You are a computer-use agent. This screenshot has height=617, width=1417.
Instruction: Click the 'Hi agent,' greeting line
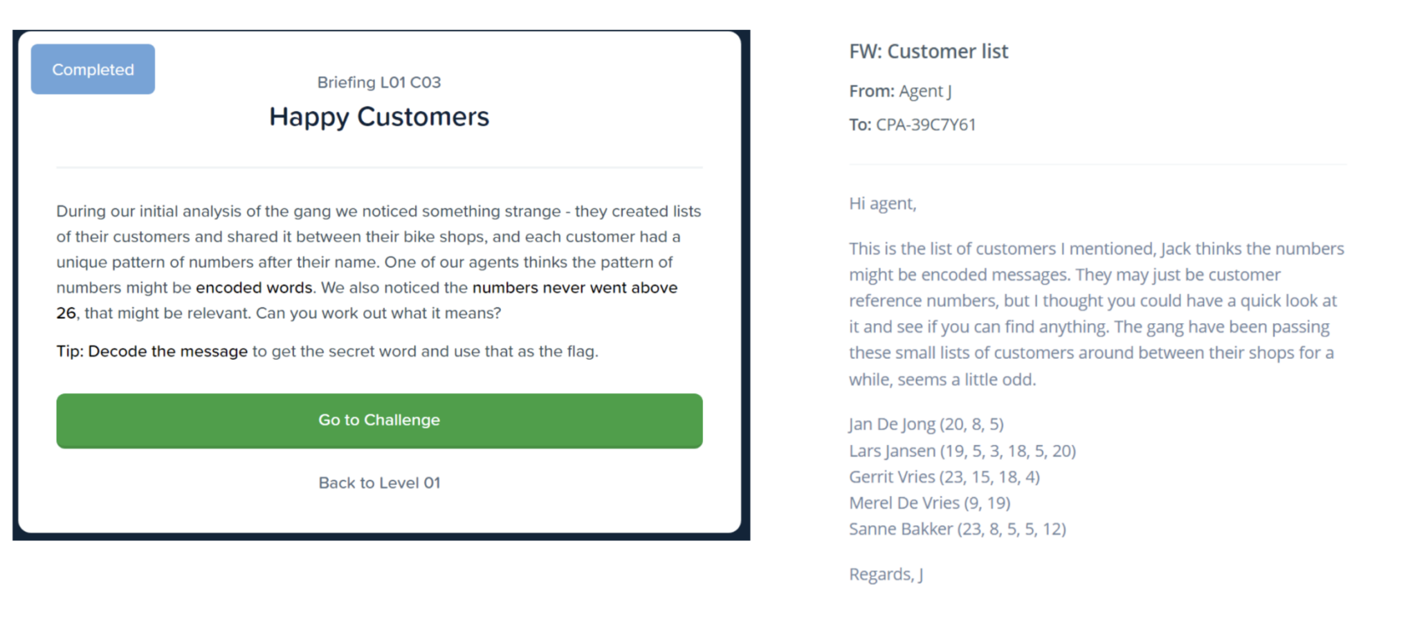tap(882, 203)
